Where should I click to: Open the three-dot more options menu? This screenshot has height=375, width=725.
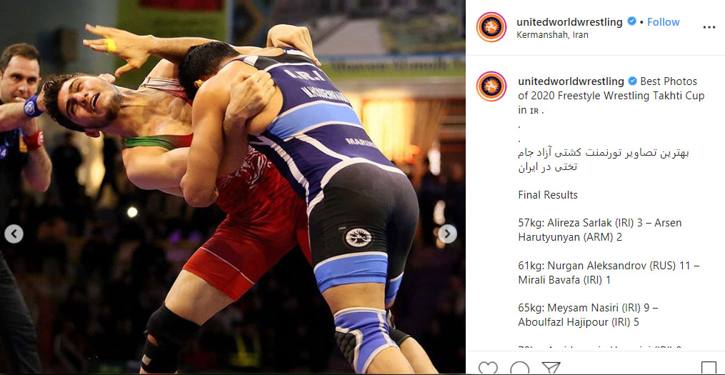tap(709, 27)
